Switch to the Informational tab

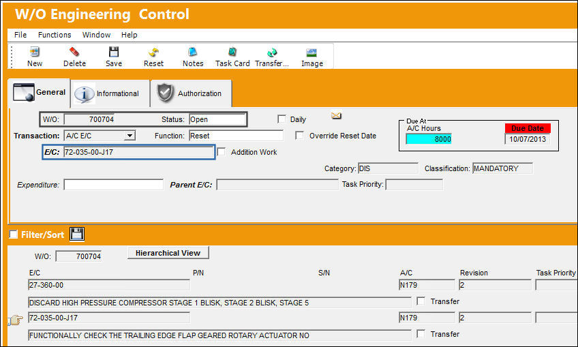[x=110, y=93]
